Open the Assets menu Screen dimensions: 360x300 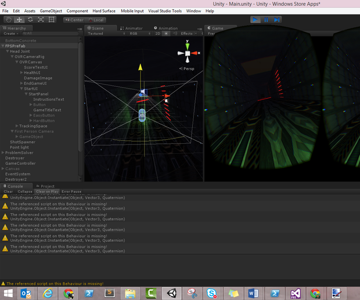click(30, 11)
